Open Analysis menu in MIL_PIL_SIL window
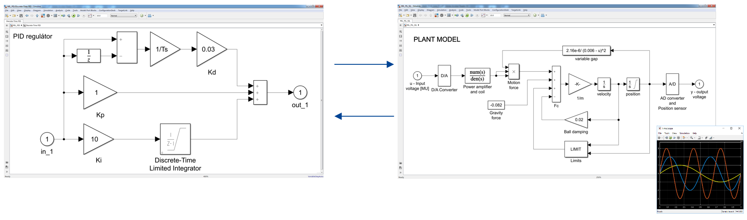Screen dimensions: 747x220 pyautogui.click(x=453, y=10)
